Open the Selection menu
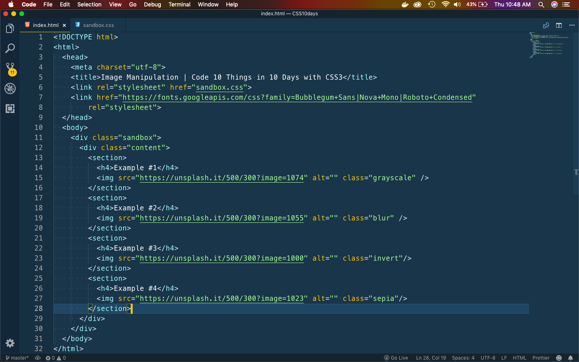Image resolution: width=579 pixels, height=362 pixels. tap(89, 4)
